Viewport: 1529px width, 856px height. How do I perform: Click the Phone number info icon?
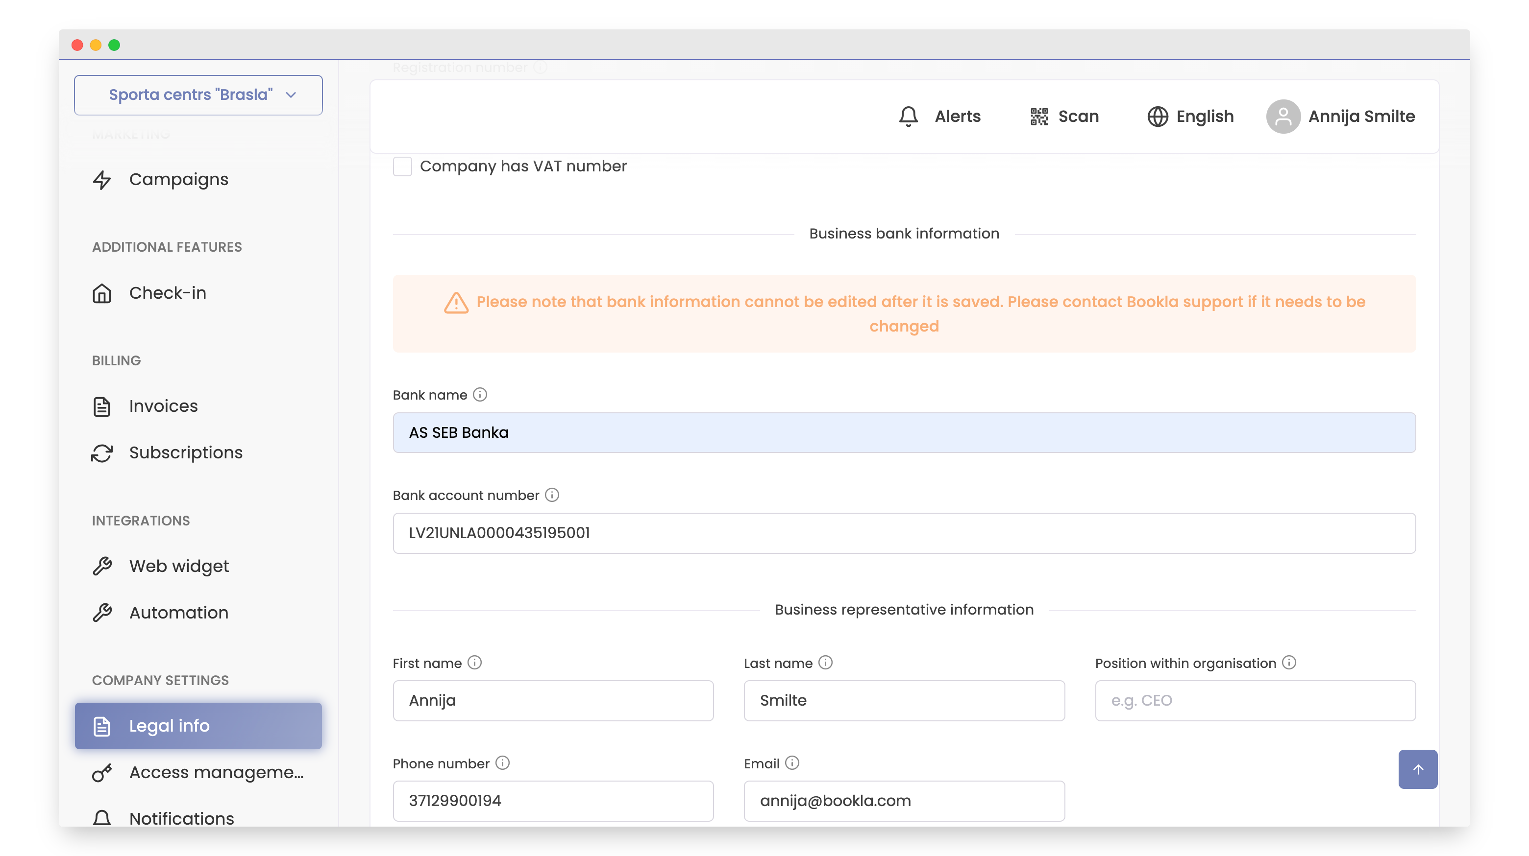coord(503,763)
